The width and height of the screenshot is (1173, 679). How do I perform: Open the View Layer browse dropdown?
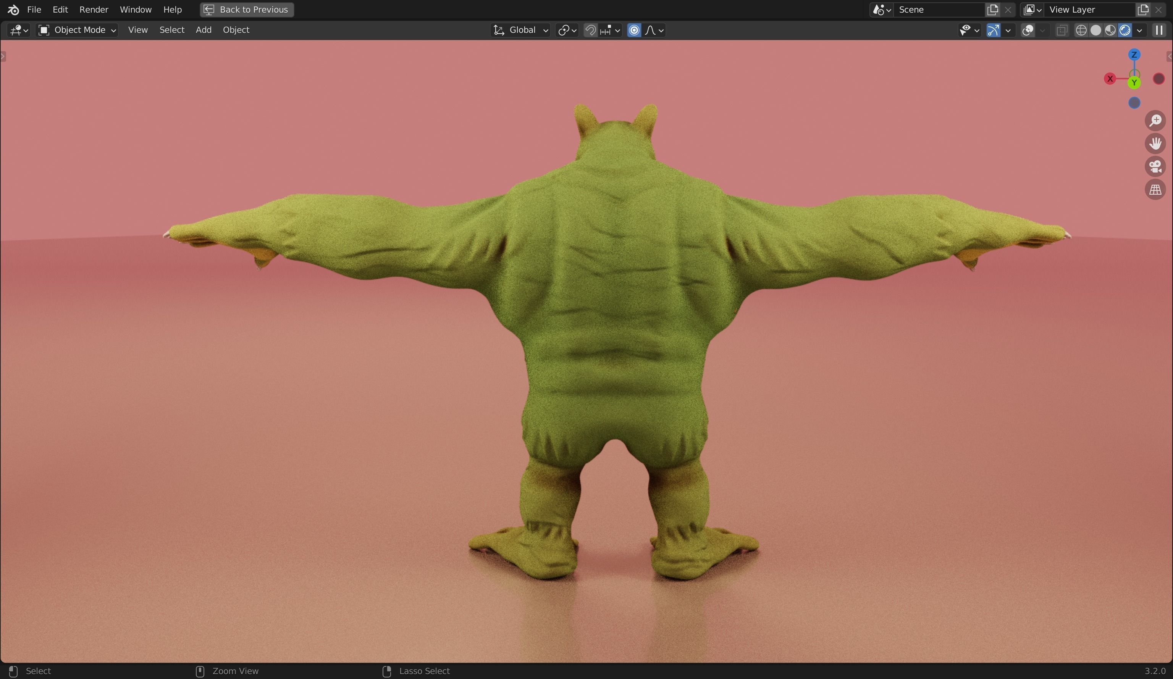coord(1032,9)
